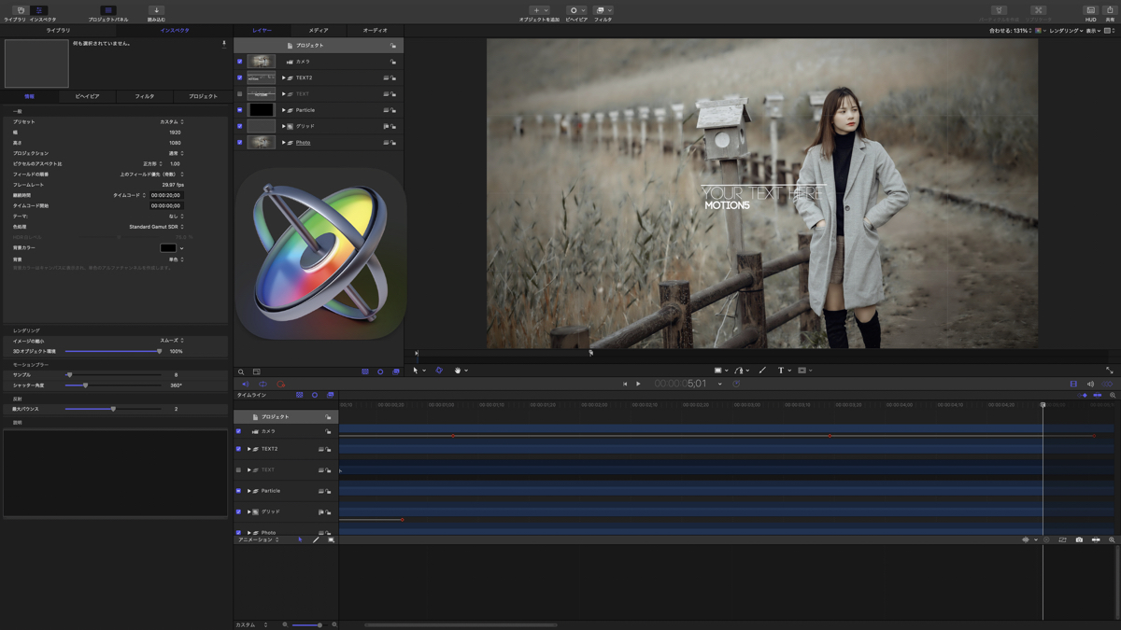Expand the グリッド group in Layers list
Screen dimensions: 1121x630
[284, 126]
